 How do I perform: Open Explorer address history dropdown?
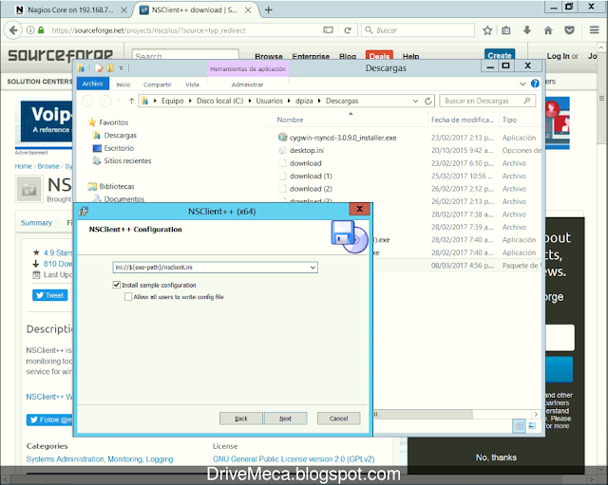tap(415, 102)
